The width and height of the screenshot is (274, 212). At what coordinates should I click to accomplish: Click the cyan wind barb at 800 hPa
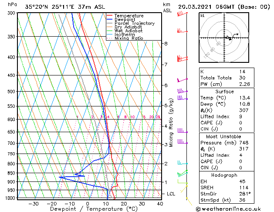click(x=183, y=163)
